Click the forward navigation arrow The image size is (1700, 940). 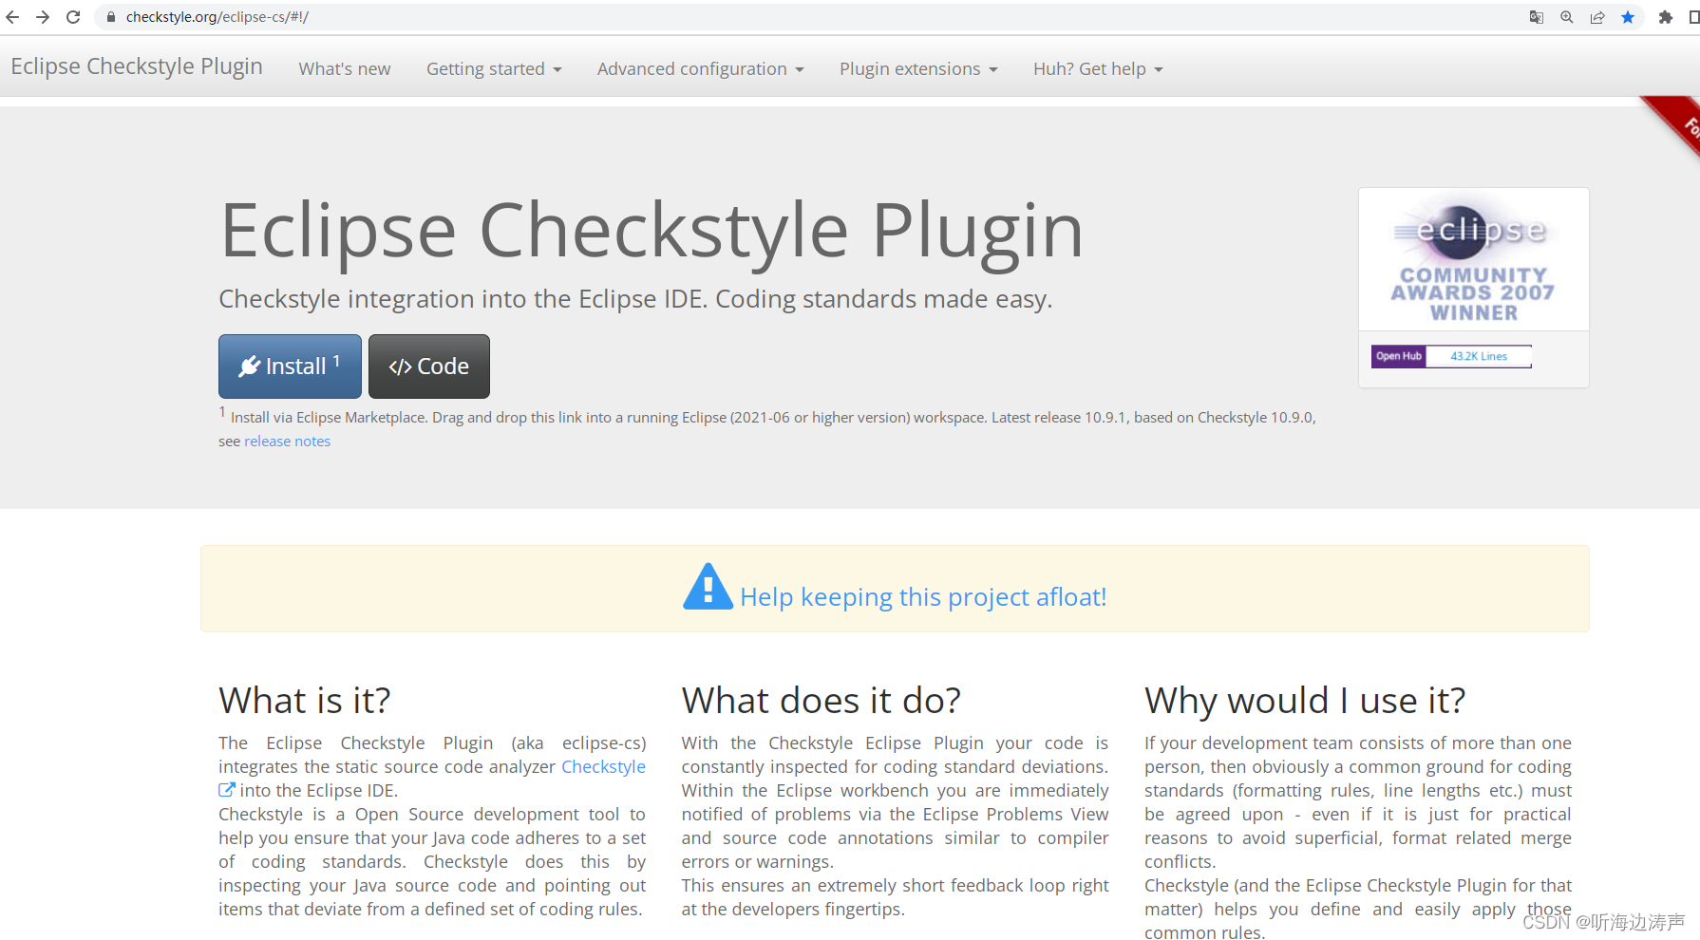click(43, 16)
